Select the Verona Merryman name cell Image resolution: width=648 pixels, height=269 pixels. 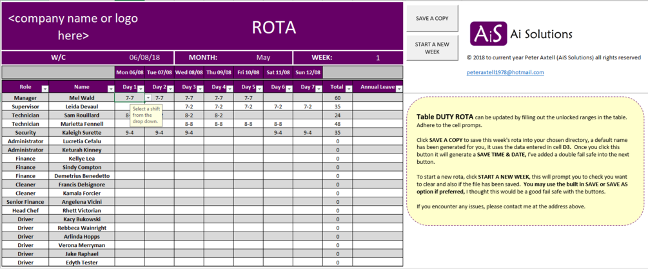point(82,245)
